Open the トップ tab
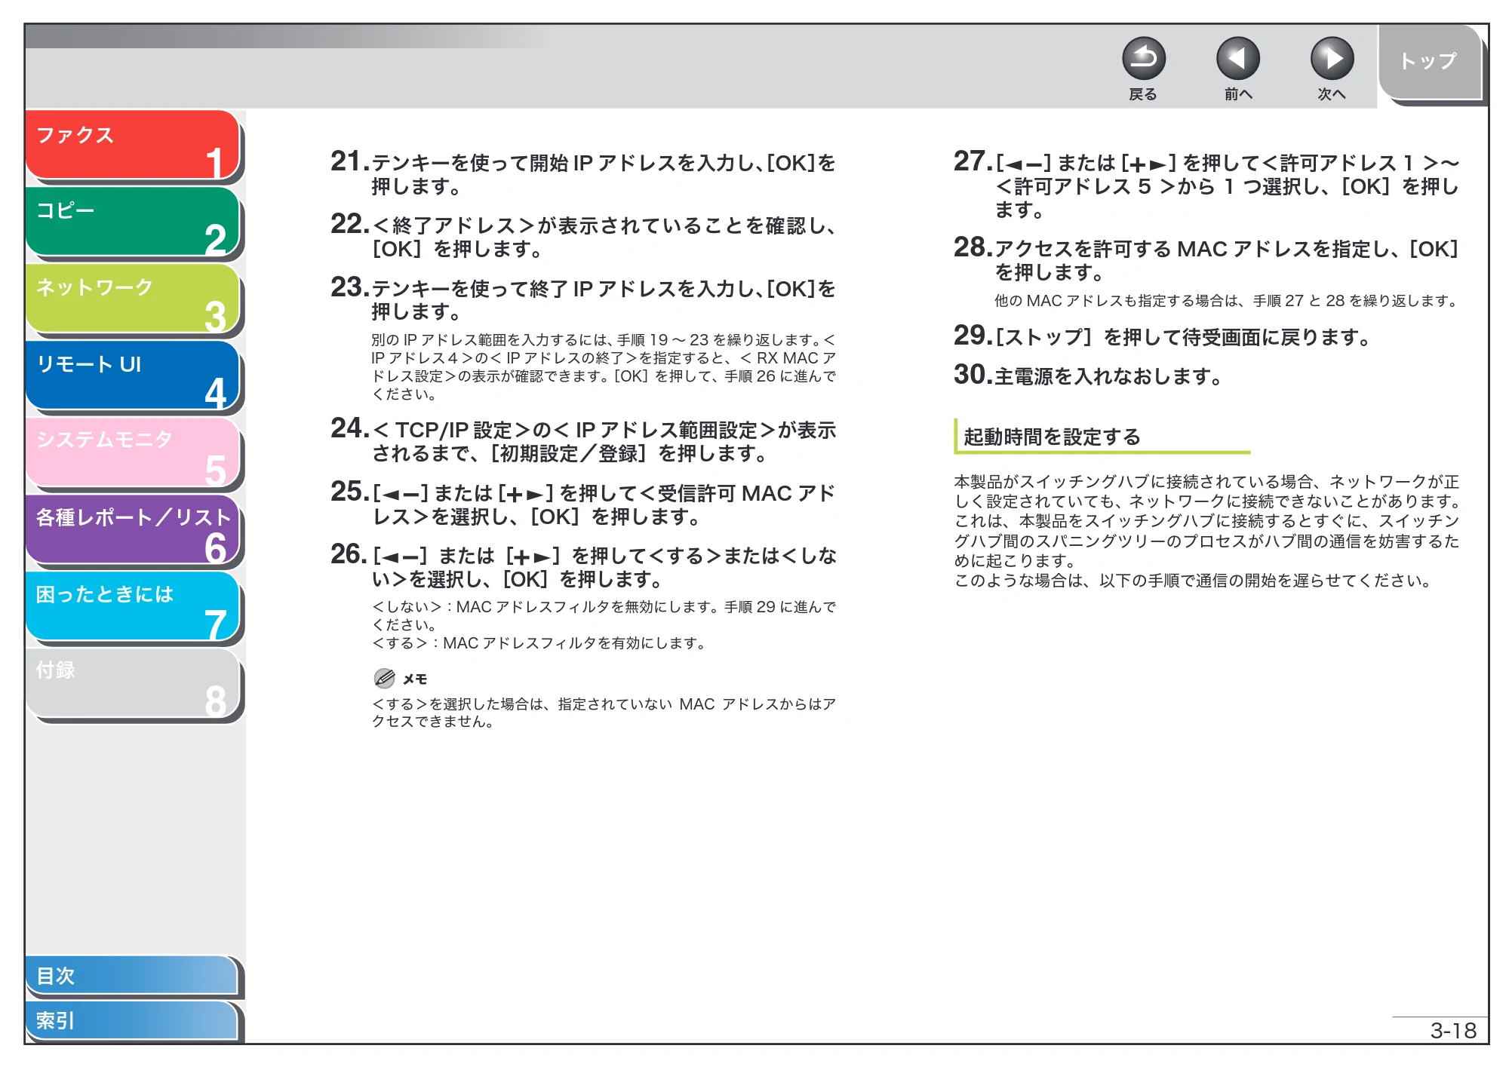 (x=1429, y=62)
